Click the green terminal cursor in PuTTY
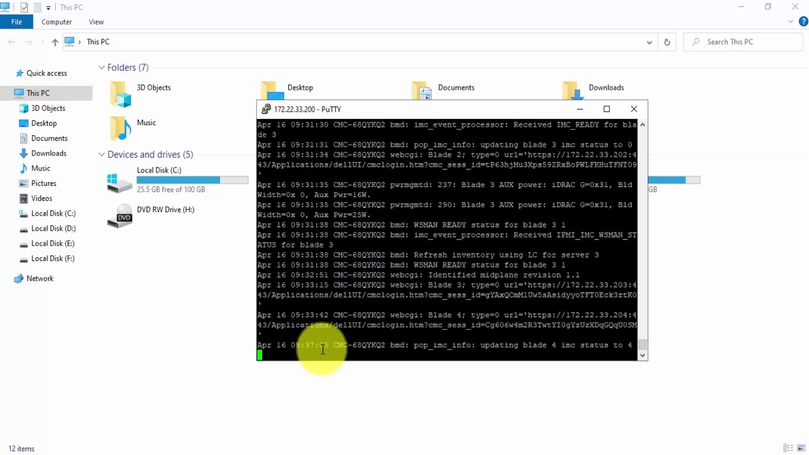 pos(260,355)
